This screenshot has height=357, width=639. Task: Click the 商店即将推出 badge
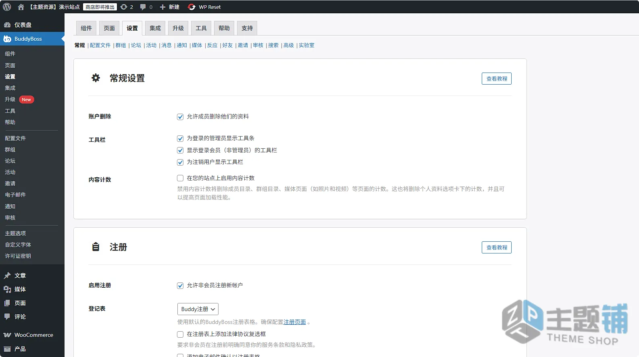[100, 7]
